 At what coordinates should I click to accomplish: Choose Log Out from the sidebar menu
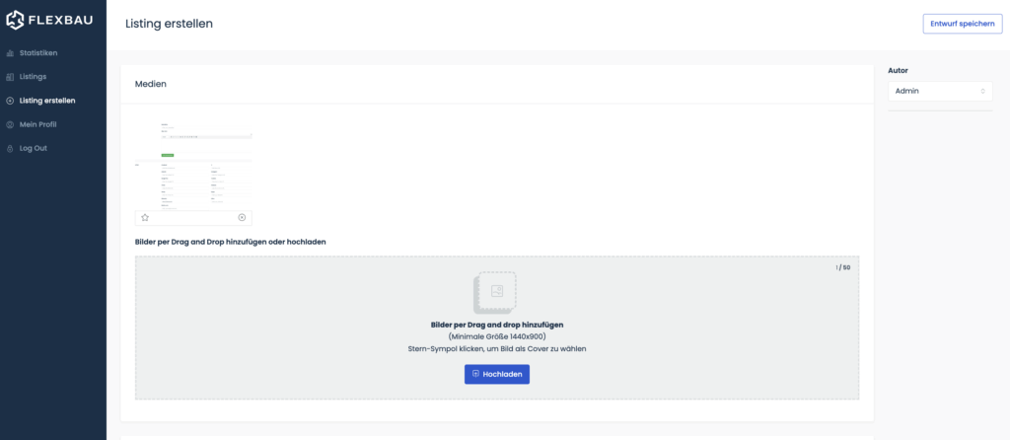tap(33, 148)
